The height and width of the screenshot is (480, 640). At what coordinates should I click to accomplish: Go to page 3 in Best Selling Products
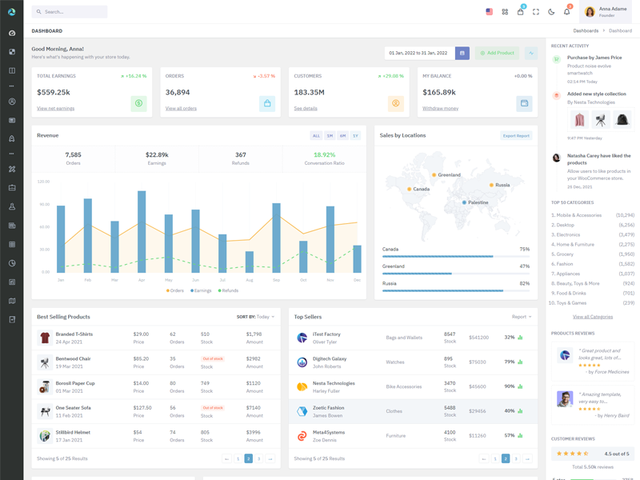coord(259,458)
